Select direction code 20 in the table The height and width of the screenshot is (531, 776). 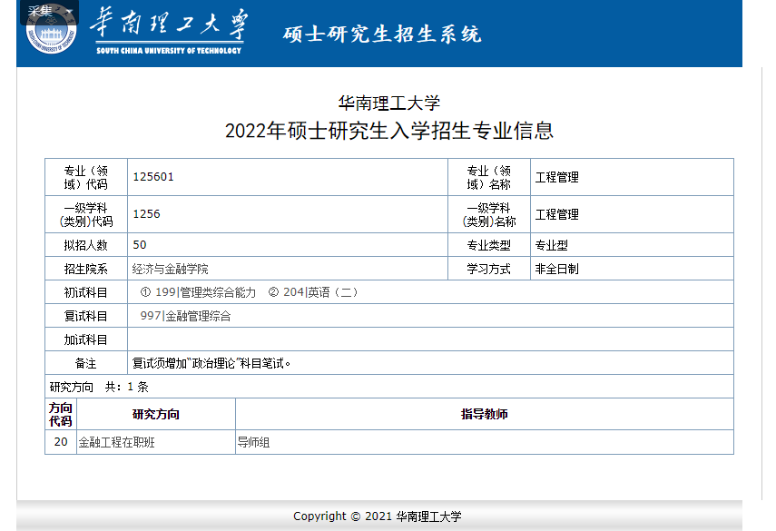[61, 442]
